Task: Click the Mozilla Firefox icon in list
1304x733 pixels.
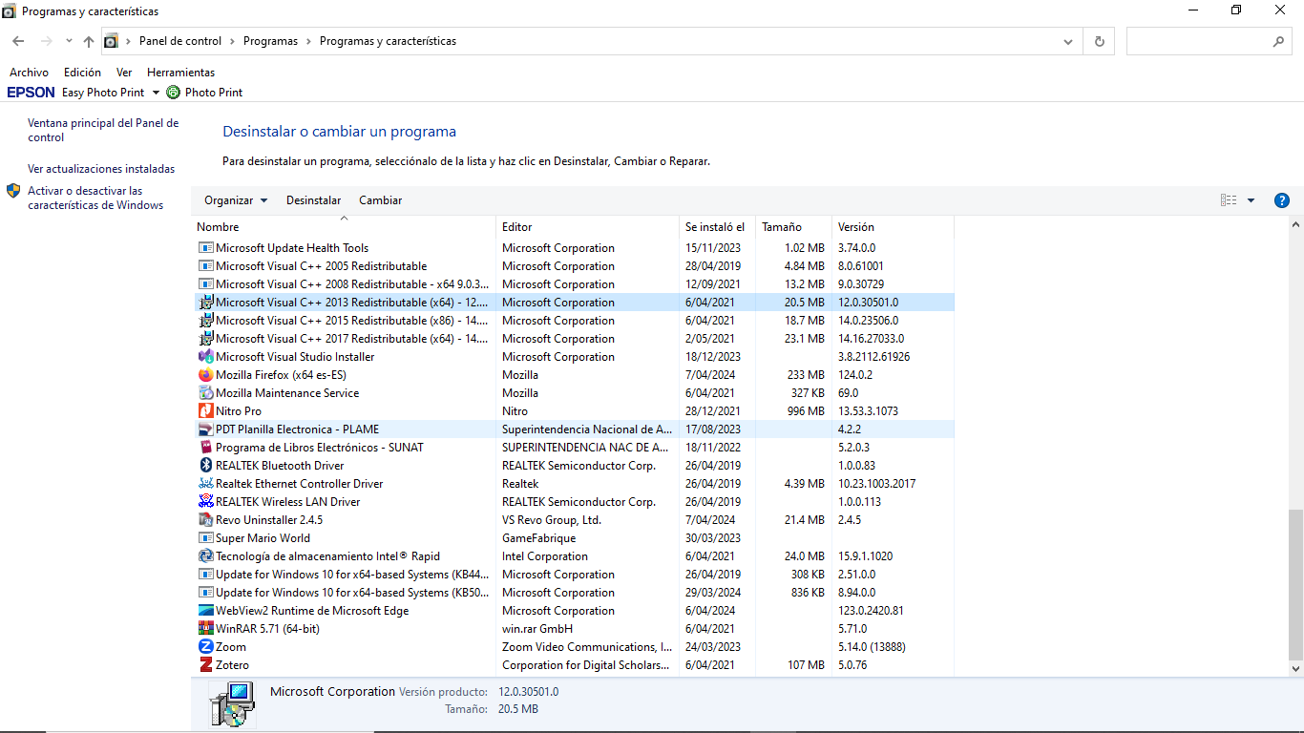Action: click(x=205, y=375)
